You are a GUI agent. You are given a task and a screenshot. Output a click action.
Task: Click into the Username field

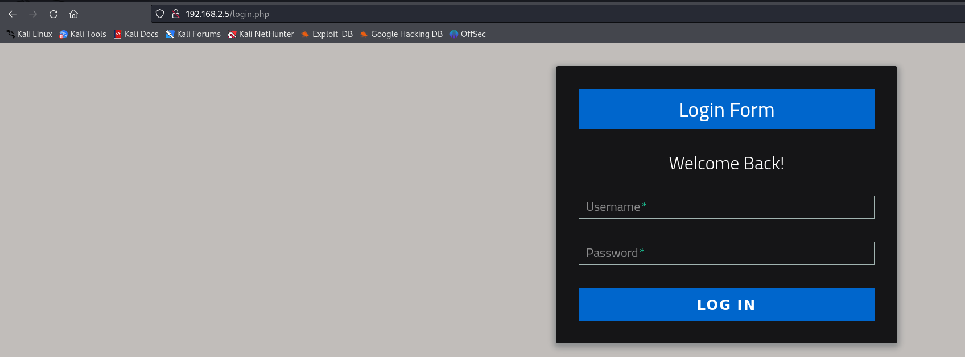point(726,207)
